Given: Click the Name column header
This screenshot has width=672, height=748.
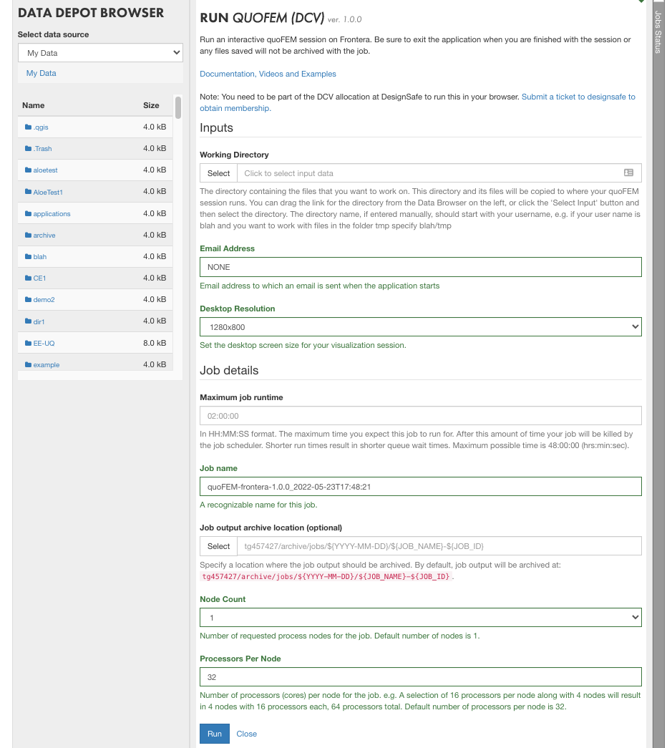Looking at the screenshot, I should [34, 105].
